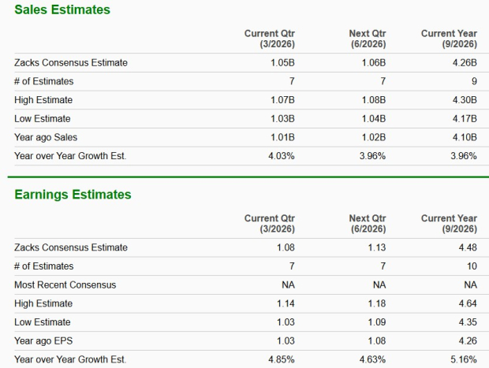Click the 4.64 high earnings estimate
Viewport: 489px width, 368px height.
point(468,303)
